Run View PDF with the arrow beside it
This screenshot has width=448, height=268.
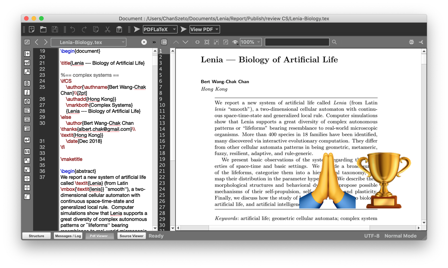click(183, 29)
